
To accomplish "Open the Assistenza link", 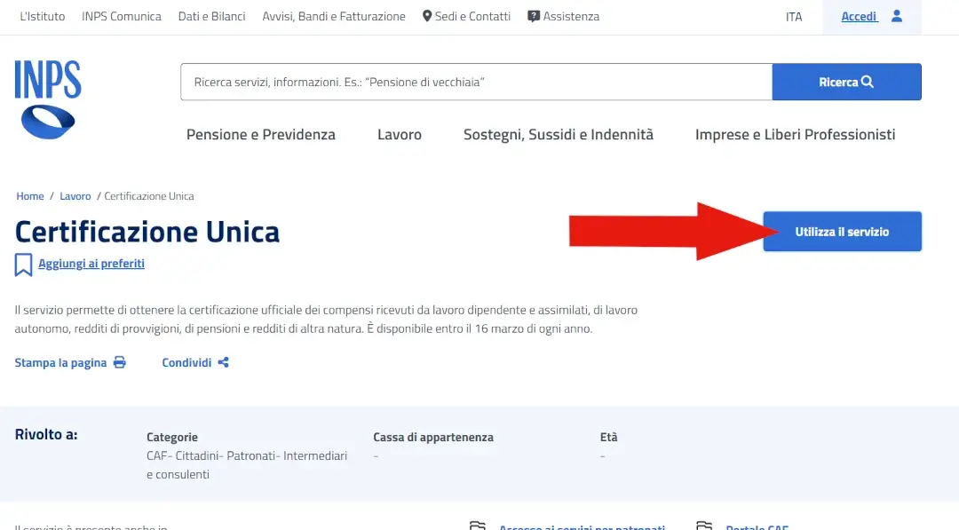I will tap(571, 17).
